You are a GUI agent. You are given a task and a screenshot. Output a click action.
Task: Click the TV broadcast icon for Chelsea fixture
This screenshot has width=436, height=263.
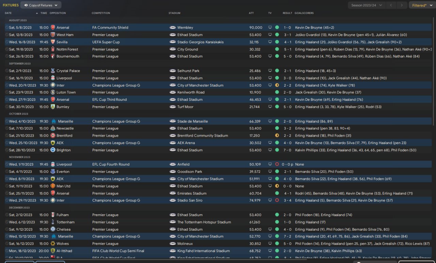pyautogui.click(x=270, y=229)
